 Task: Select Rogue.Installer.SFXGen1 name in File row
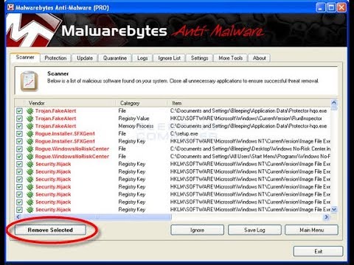click(65, 134)
